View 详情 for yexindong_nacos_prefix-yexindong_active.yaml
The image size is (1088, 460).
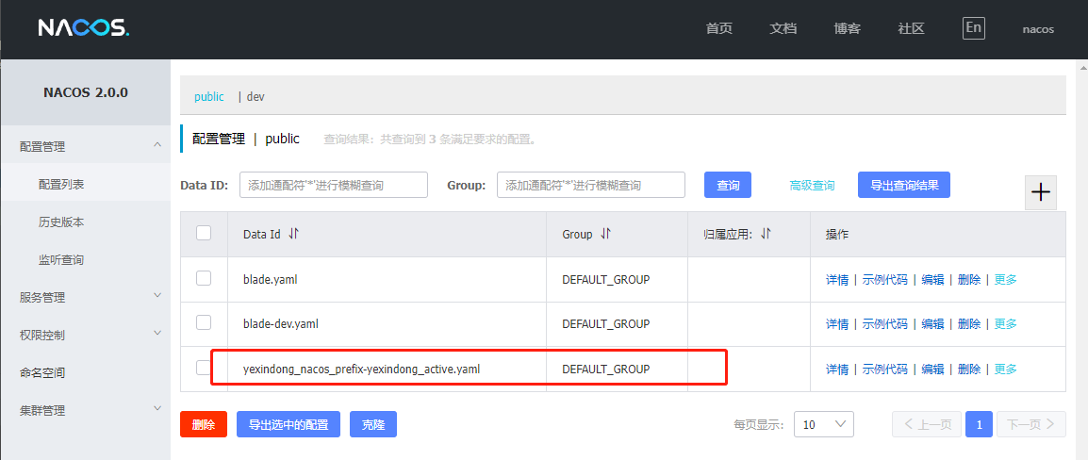coord(837,370)
